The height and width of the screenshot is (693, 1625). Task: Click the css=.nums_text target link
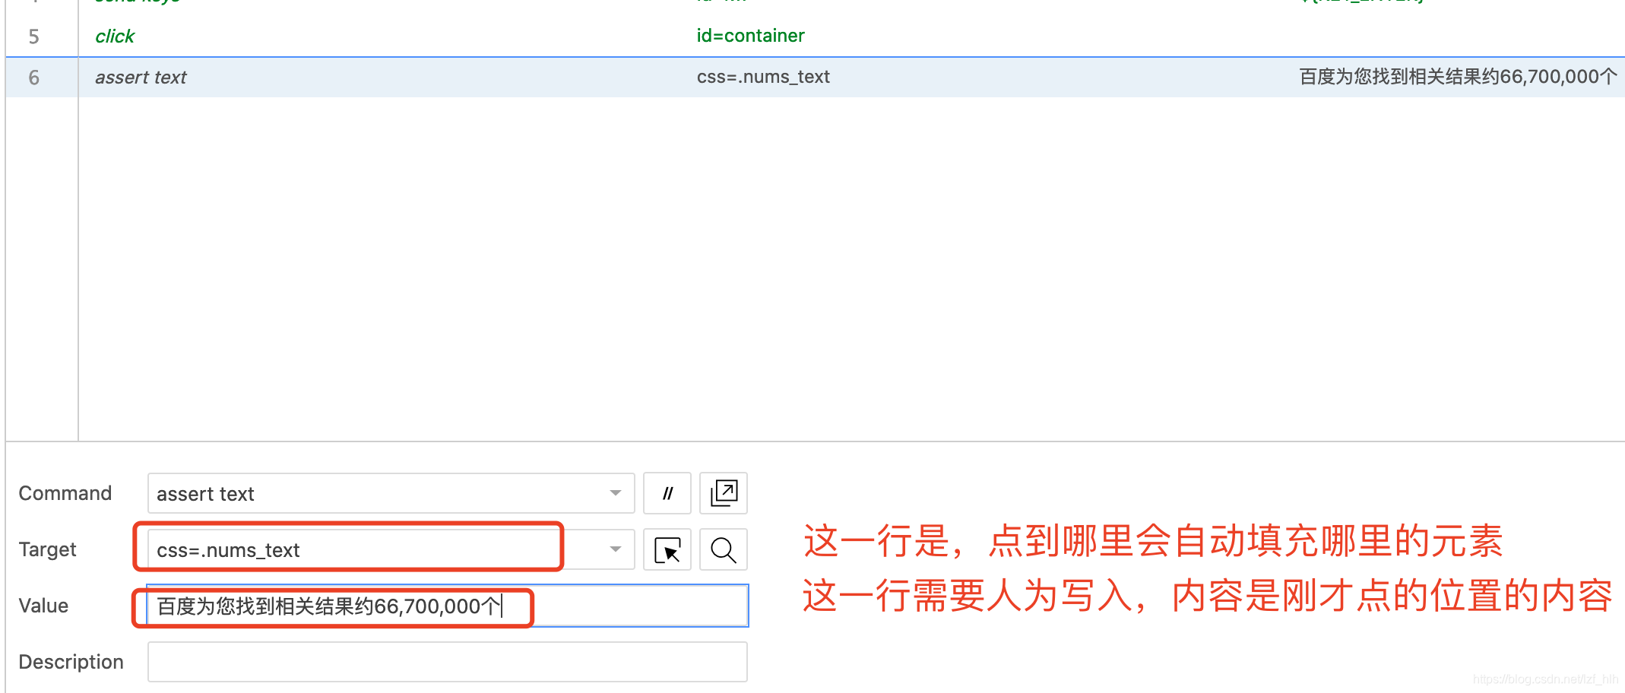763,77
